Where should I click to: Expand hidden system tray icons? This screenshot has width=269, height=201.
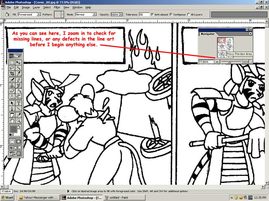click(x=232, y=198)
